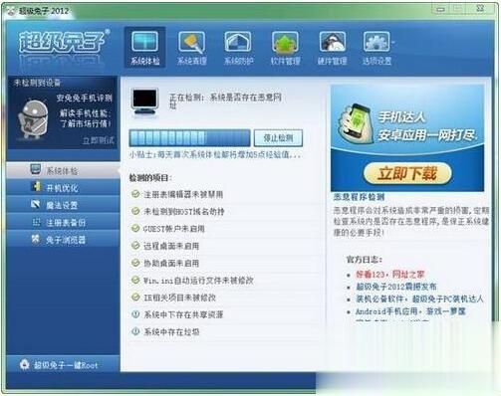Click the 官方日志 heading
The image size is (501, 396).
364,260
